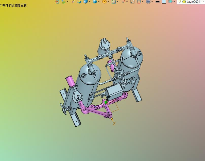
Task: Toggle the light bulb layer visibility icon
Action: (180, 2)
